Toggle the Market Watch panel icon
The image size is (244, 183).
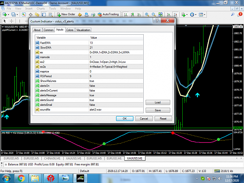(x=24, y=14)
